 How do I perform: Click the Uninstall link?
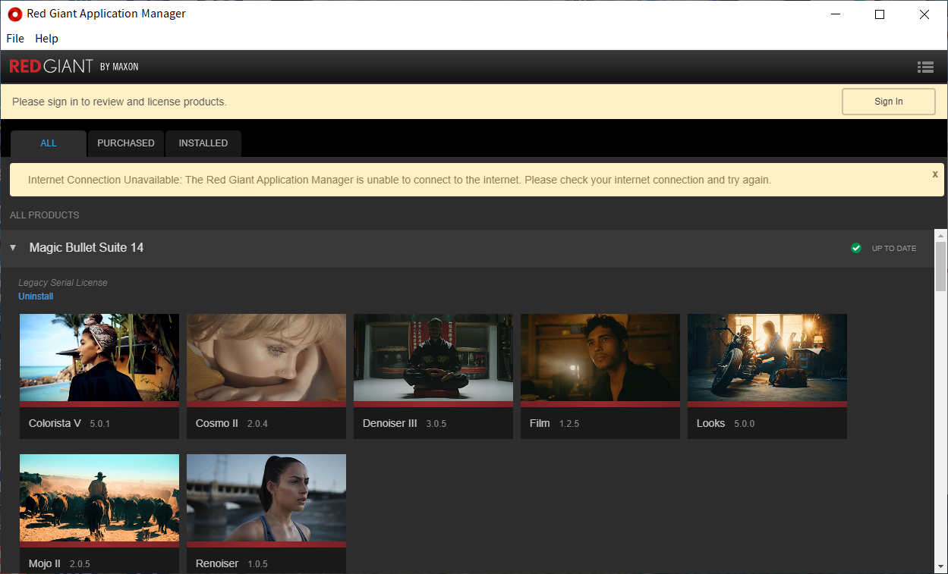click(36, 296)
